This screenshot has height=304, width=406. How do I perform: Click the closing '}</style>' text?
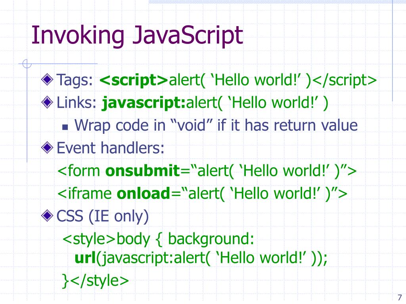click(x=95, y=281)
